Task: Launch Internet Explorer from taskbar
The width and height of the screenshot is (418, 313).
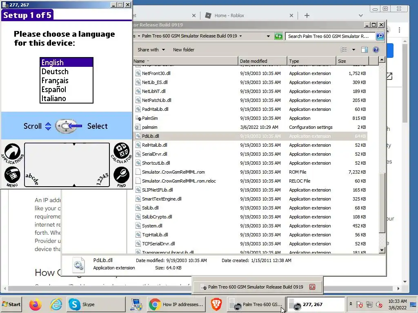Action: pos(56,304)
